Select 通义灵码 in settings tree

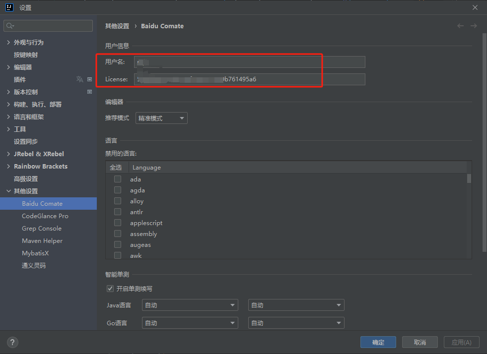tap(34, 266)
